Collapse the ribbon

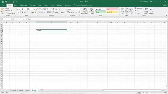coord(166,16)
